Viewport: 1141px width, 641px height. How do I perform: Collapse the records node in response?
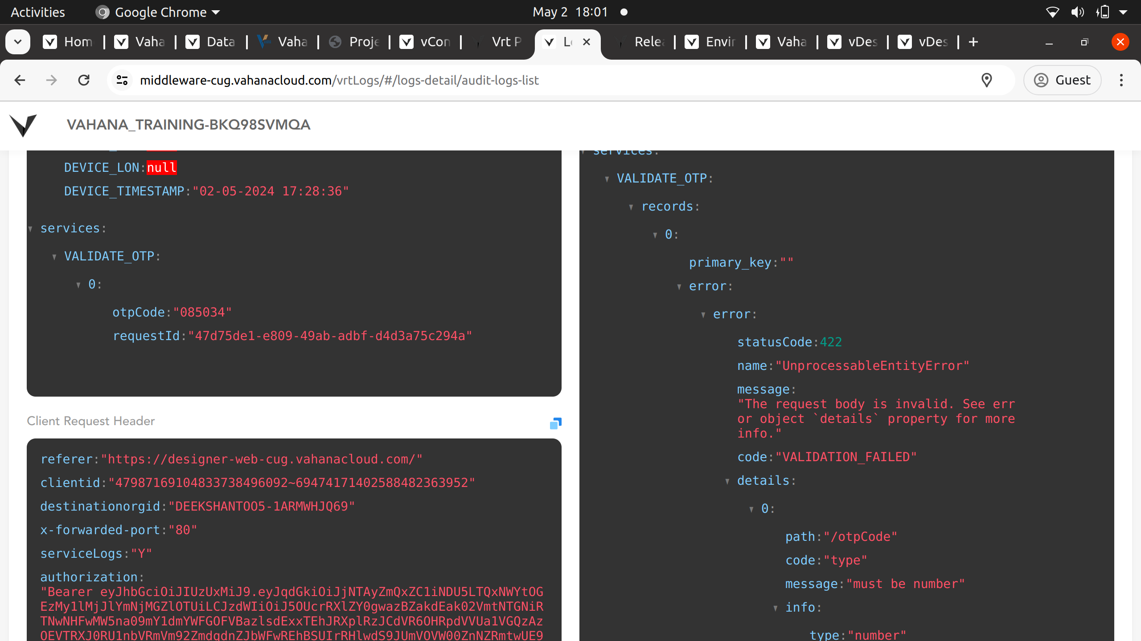coord(631,207)
